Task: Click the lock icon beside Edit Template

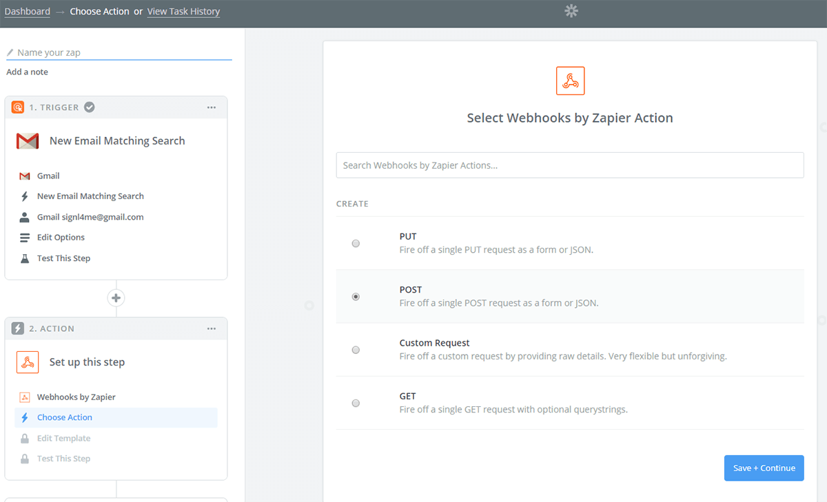Action: pyautogui.click(x=25, y=439)
